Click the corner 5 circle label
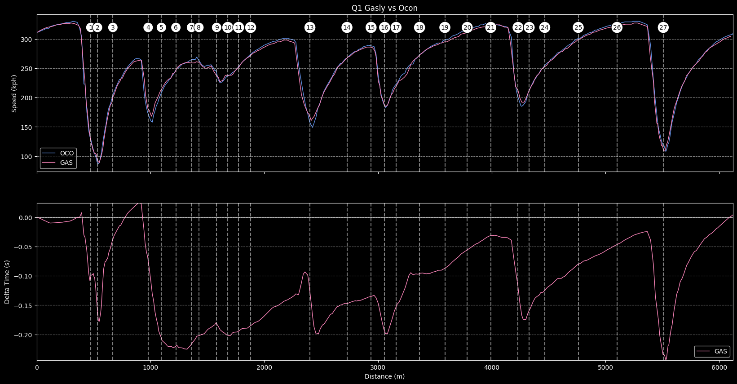Image resolution: width=737 pixels, height=384 pixels. (161, 27)
